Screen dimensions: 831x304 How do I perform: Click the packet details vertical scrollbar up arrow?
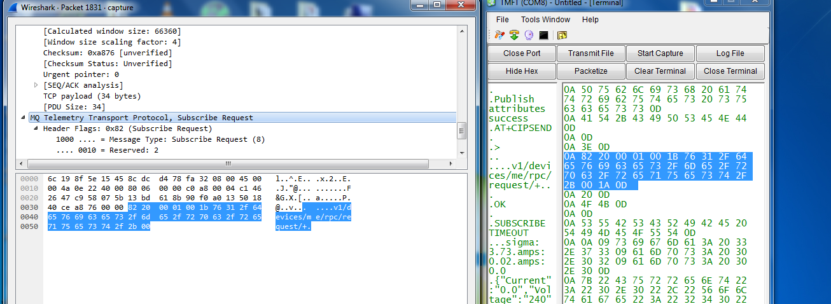pyautogui.click(x=462, y=31)
